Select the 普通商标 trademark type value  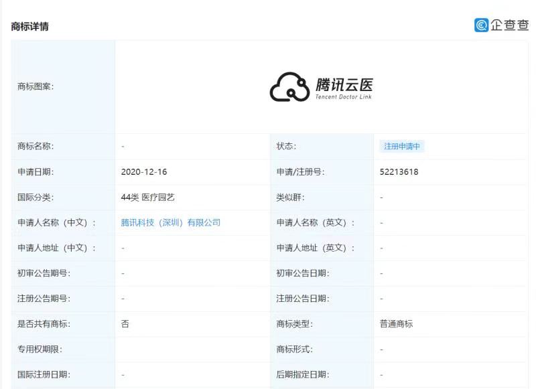[x=396, y=324]
